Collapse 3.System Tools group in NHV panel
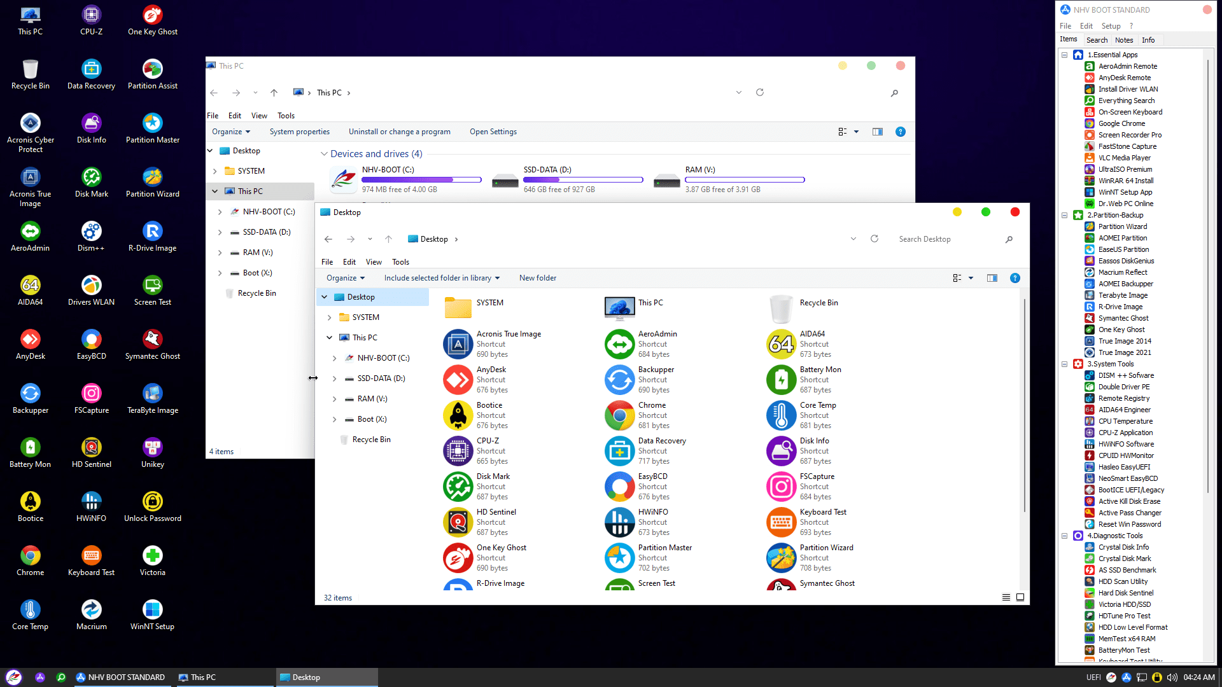Screen dimensions: 1222x687 [1064, 364]
